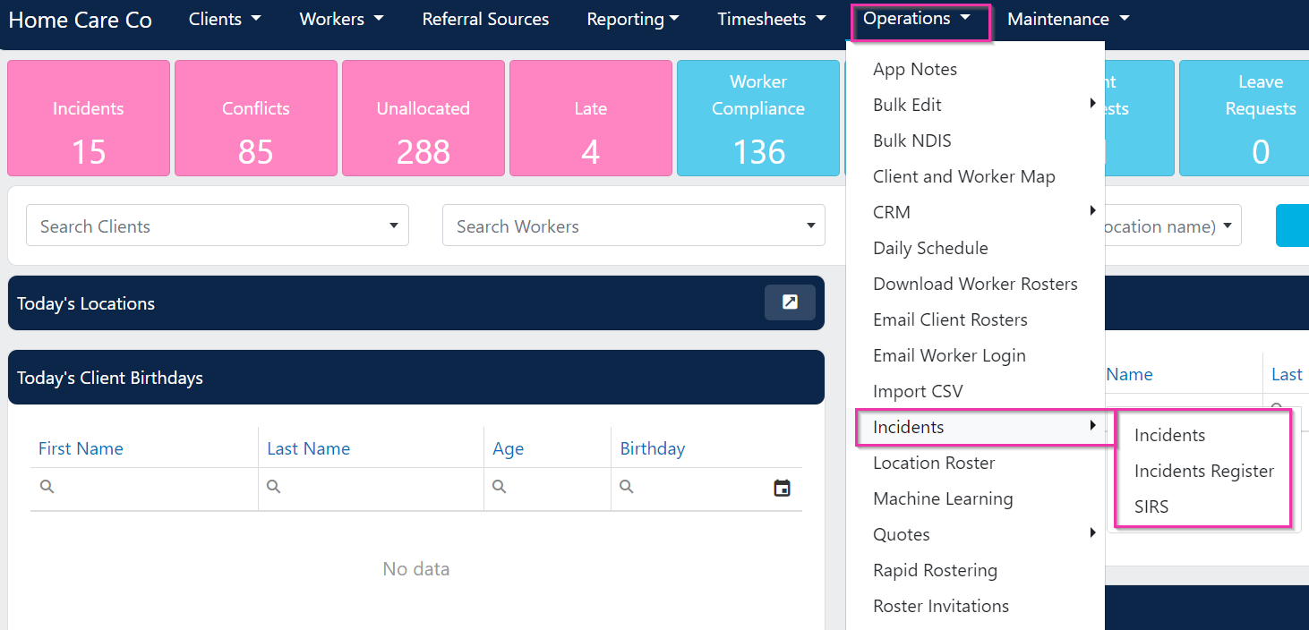The width and height of the screenshot is (1309, 630).
Task: Click the Last Name filter search icon
Action: (274, 487)
